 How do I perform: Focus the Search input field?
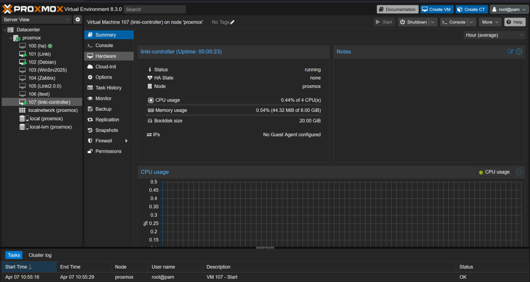pyautogui.click(x=154, y=10)
